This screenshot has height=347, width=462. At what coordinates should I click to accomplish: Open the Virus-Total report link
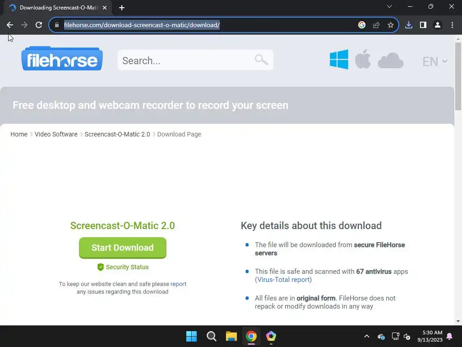(283, 280)
